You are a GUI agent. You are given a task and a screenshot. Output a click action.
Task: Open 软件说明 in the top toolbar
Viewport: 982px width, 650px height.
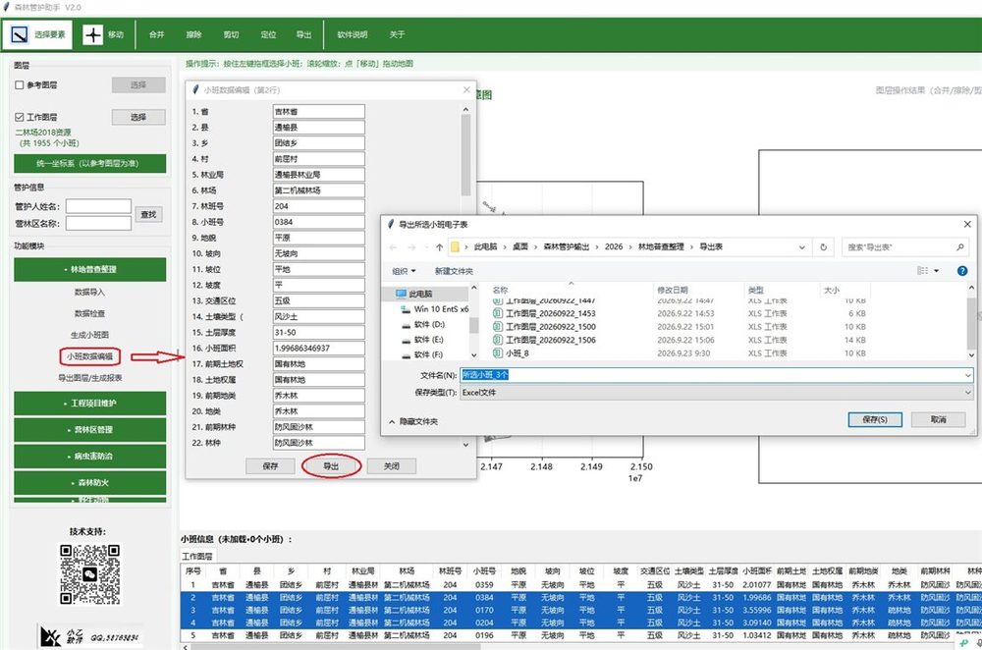pos(352,35)
